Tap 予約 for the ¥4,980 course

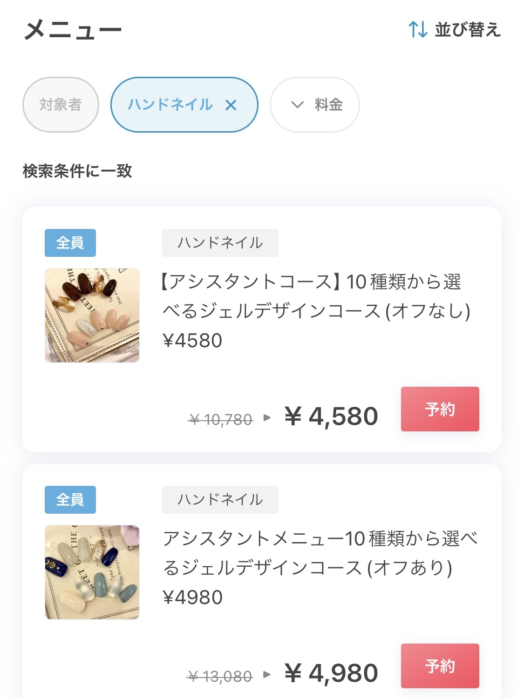pyautogui.click(x=440, y=665)
